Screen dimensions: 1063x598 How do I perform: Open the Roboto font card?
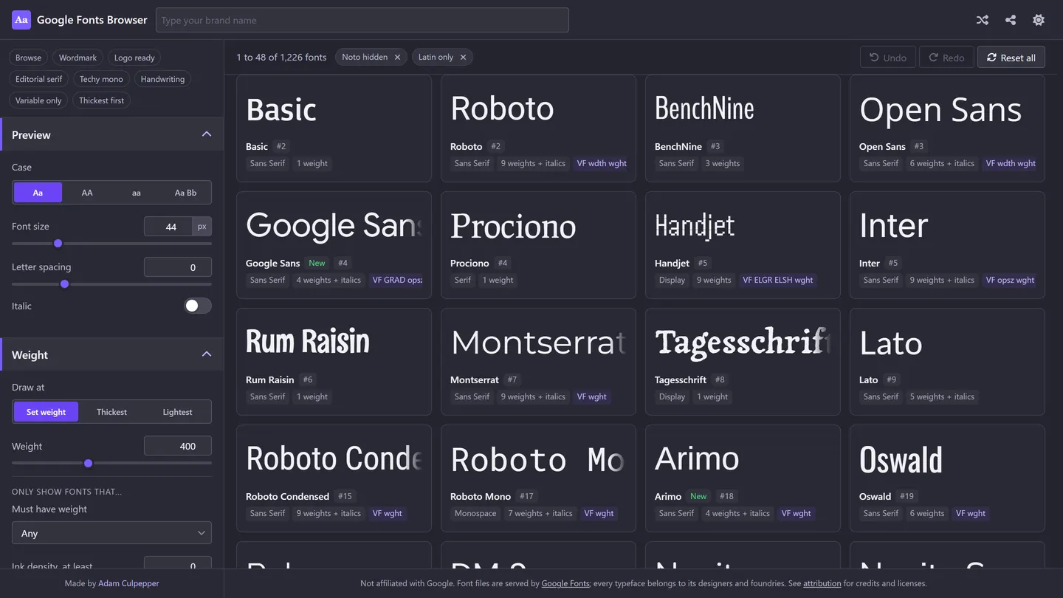[x=538, y=128]
